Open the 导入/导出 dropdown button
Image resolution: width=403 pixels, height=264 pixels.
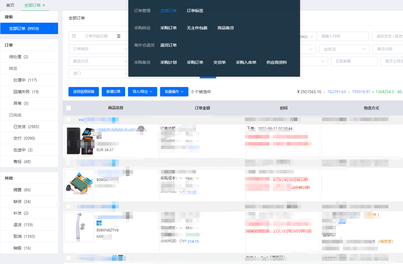[x=142, y=92]
